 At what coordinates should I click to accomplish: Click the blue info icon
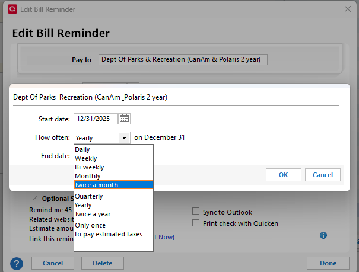point(323,235)
